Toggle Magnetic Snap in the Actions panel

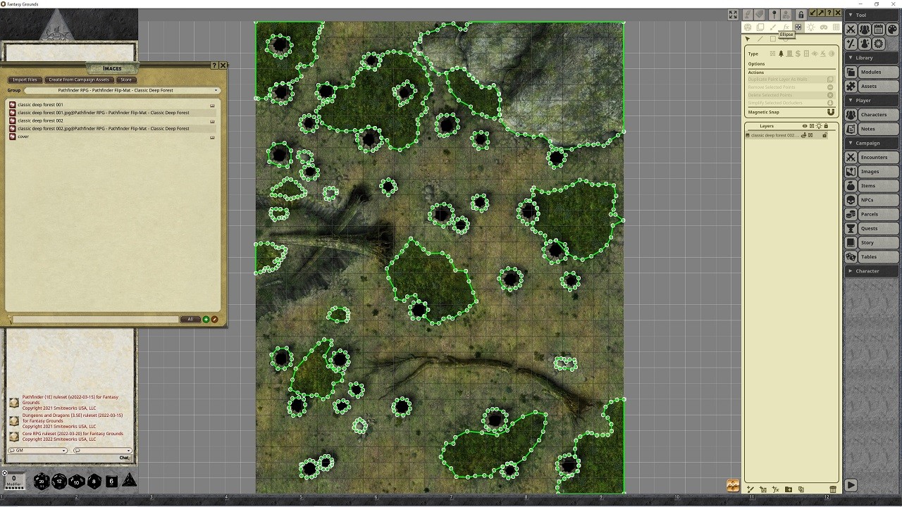[830, 112]
